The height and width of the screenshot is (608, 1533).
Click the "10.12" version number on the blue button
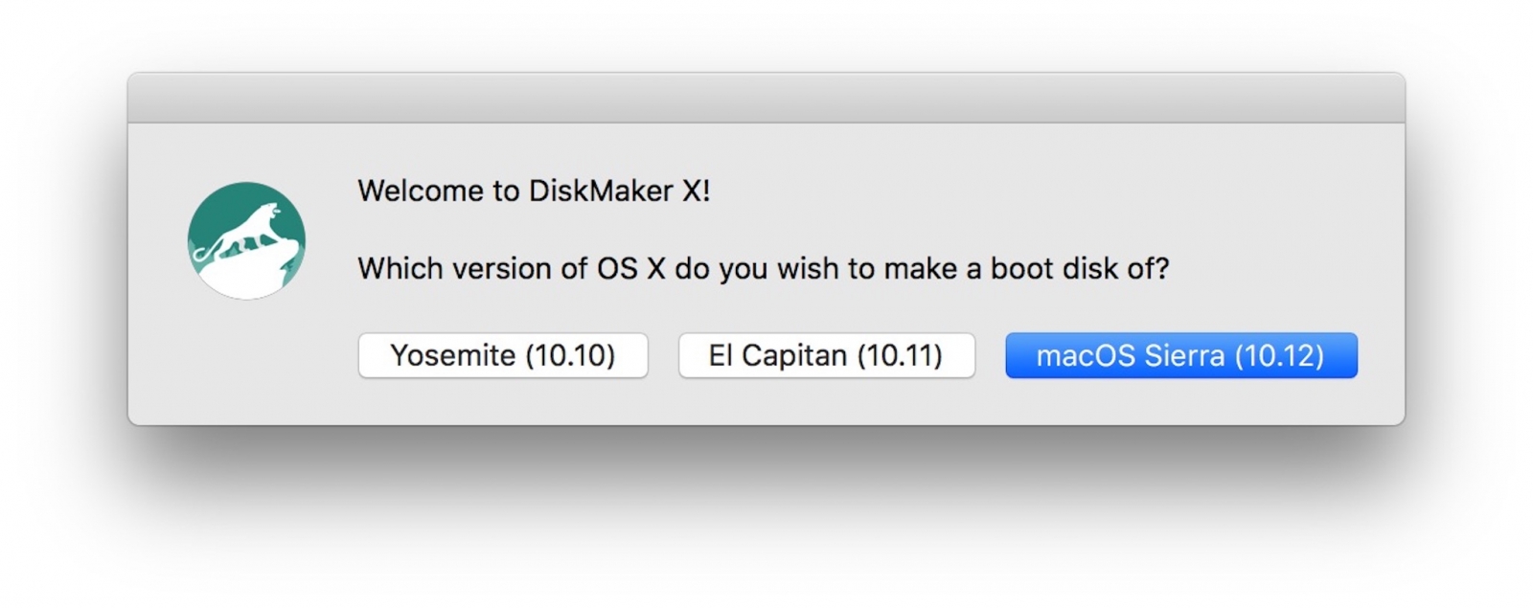tap(1279, 355)
